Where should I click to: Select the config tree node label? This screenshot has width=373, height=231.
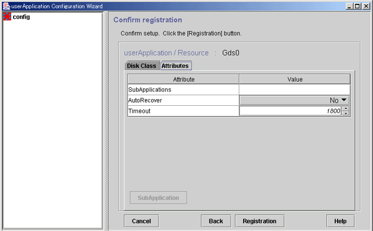[21, 17]
